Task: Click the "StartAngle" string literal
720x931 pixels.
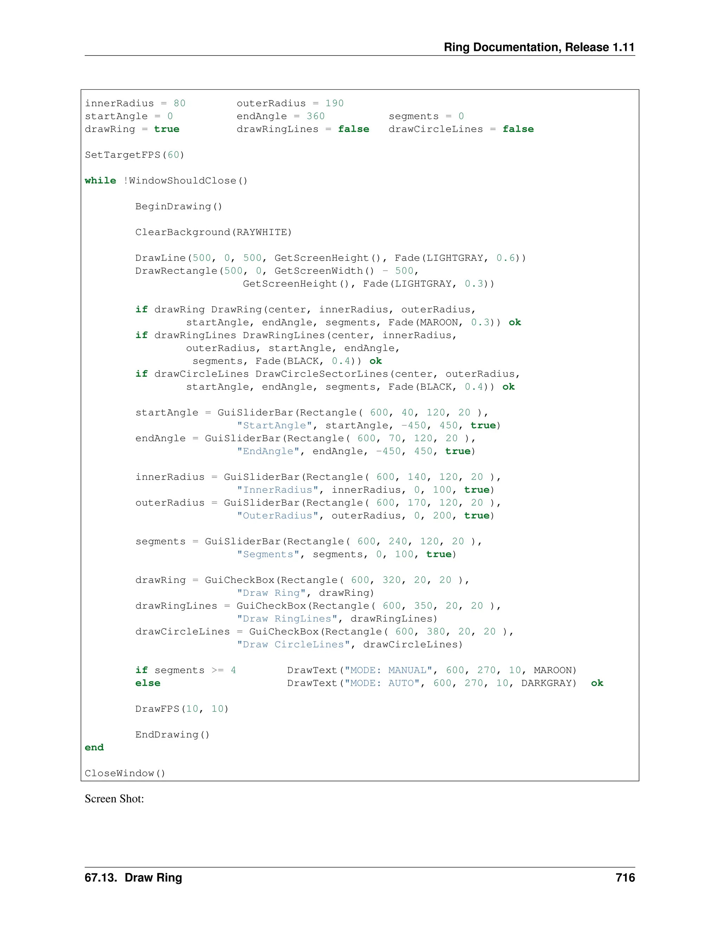Action: tap(274, 425)
